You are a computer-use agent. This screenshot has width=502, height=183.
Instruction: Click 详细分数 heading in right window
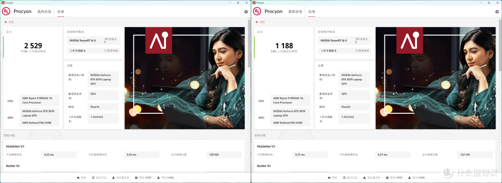(x=260, y=136)
